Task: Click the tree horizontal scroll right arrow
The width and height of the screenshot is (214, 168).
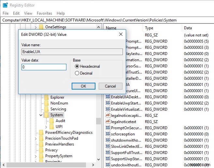Action: click(93, 165)
